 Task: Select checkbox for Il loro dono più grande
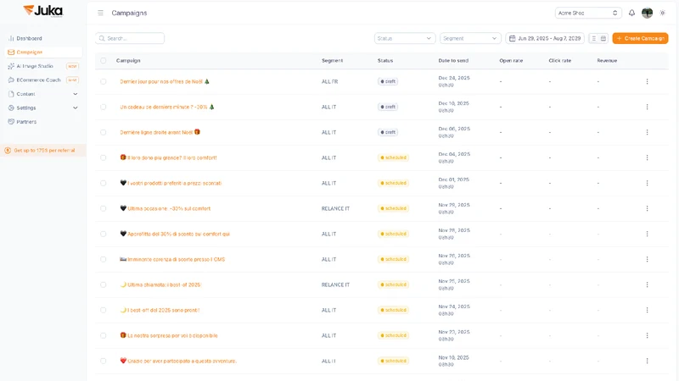click(x=103, y=157)
